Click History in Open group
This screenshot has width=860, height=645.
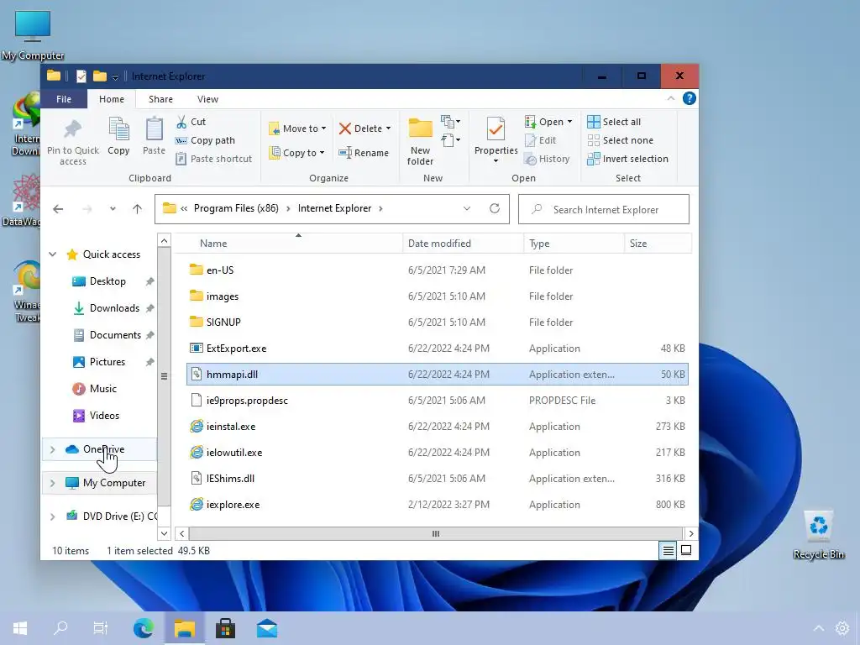tap(548, 159)
